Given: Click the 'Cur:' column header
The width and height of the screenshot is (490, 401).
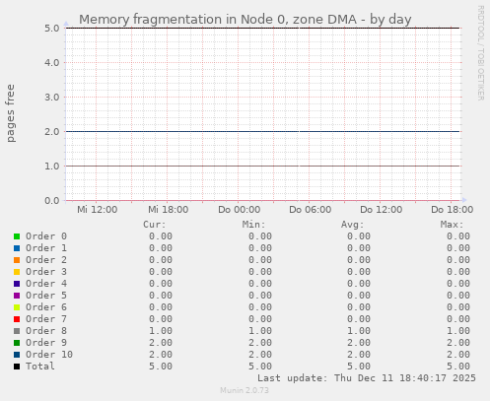Looking at the screenshot, I should click(x=155, y=225).
